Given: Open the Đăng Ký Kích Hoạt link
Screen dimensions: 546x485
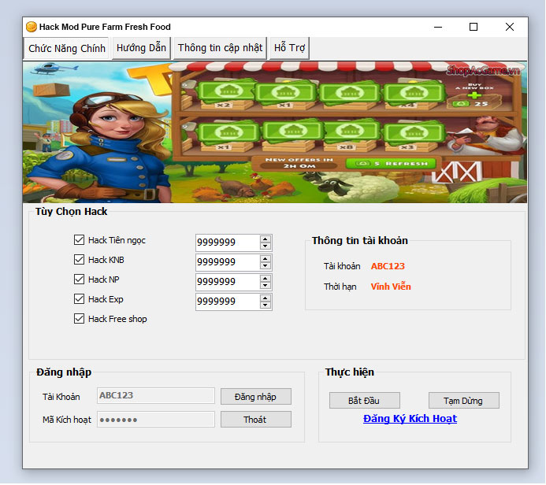Looking at the screenshot, I should pos(410,419).
